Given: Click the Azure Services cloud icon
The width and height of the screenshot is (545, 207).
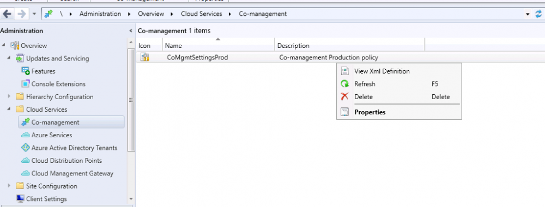Looking at the screenshot, I should (26, 135).
